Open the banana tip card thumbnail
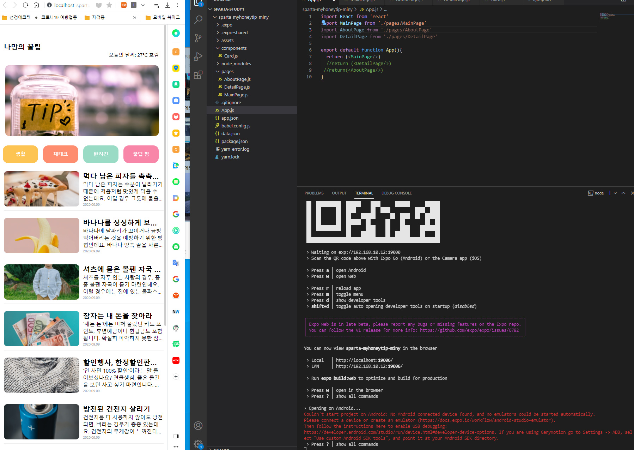This screenshot has width=634, height=450. (42, 235)
